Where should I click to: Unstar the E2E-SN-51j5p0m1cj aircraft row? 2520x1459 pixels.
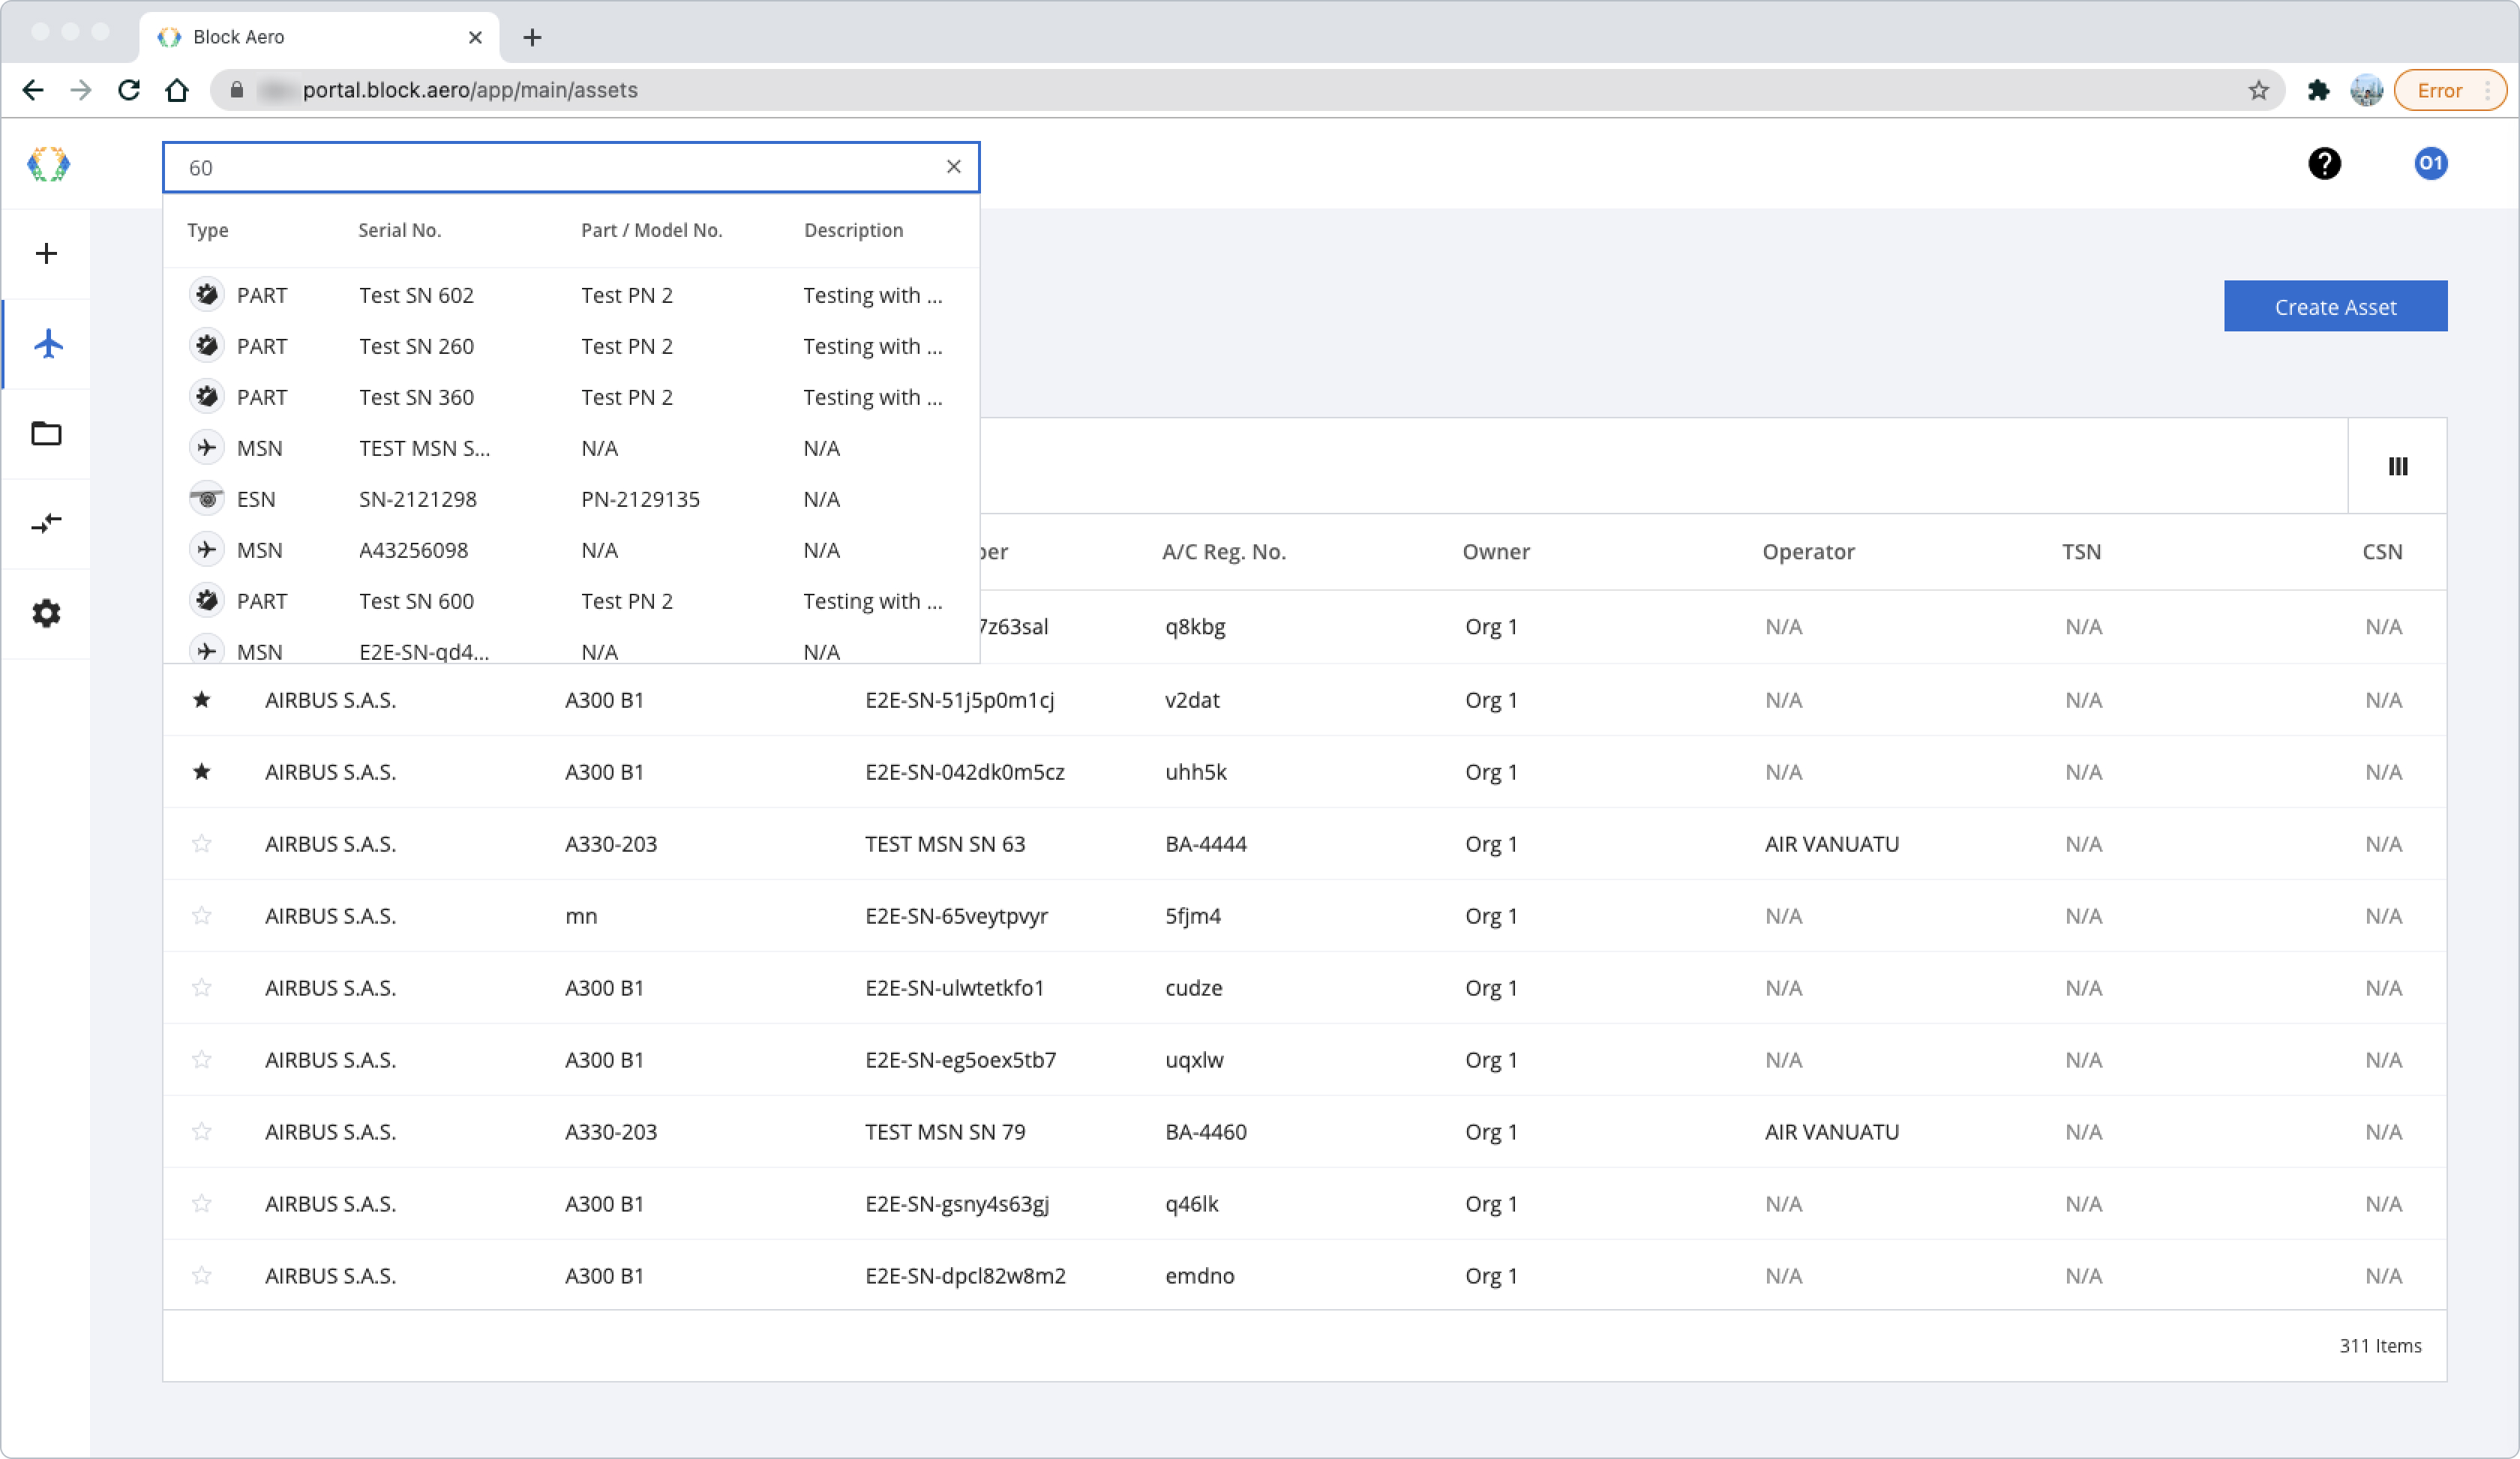pos(203,700)
